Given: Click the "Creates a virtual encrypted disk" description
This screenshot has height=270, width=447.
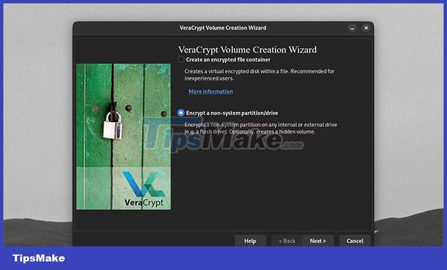Looking at the screenshot, I should click(x=259, y=75).
